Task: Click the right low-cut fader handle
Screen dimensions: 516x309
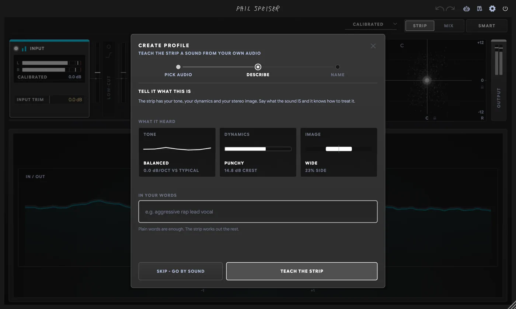Action: click(123, 72)
